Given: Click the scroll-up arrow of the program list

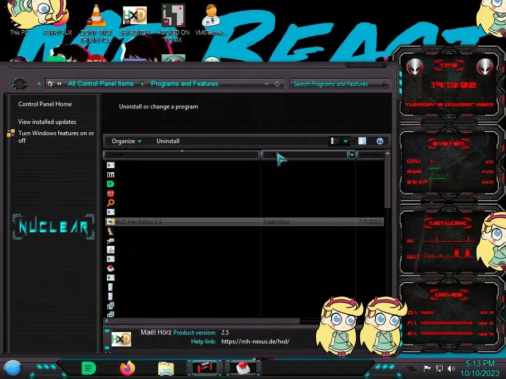Looking at the screenshot, I should 387,153.
